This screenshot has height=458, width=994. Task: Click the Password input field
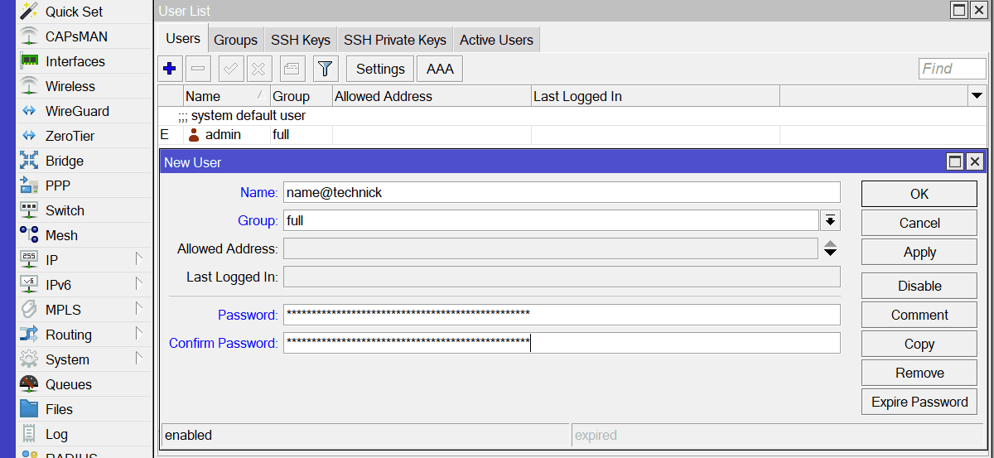pyautogui.click(x=562, y=315)
